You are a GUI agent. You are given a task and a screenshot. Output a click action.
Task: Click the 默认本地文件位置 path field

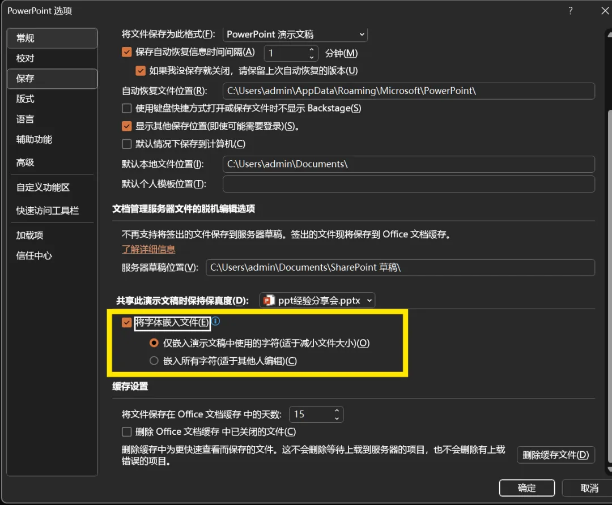409,164
